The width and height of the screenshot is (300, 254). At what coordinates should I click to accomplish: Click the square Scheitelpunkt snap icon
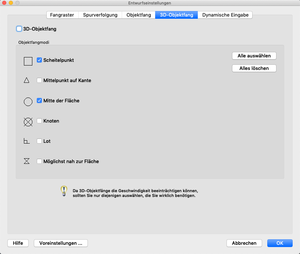28,61
